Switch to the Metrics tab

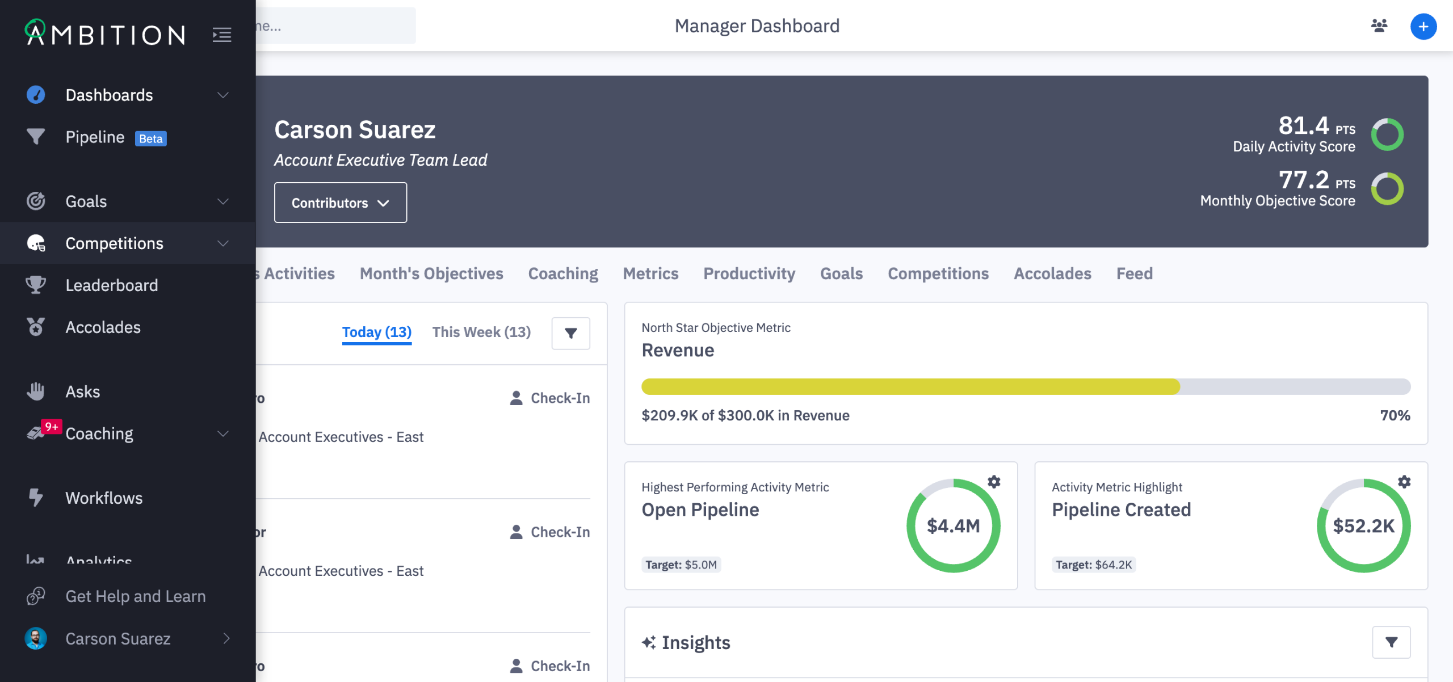point(650,274)
